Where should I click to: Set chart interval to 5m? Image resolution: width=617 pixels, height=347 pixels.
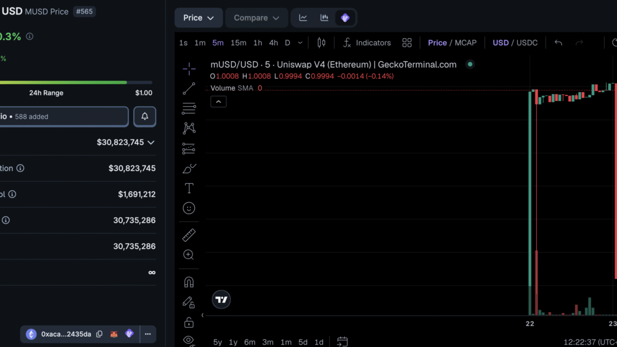pyautogui.click(x=218, y=43)
